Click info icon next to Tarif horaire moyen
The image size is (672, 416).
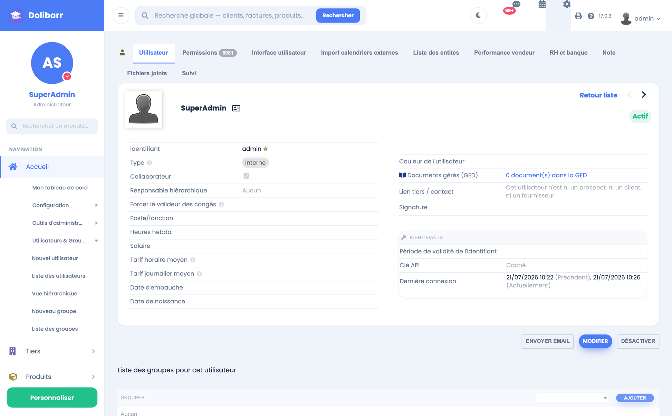pyautogui.click(x=193, y=260)
